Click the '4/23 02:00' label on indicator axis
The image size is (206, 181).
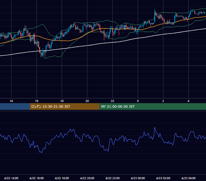click(163, 178)
